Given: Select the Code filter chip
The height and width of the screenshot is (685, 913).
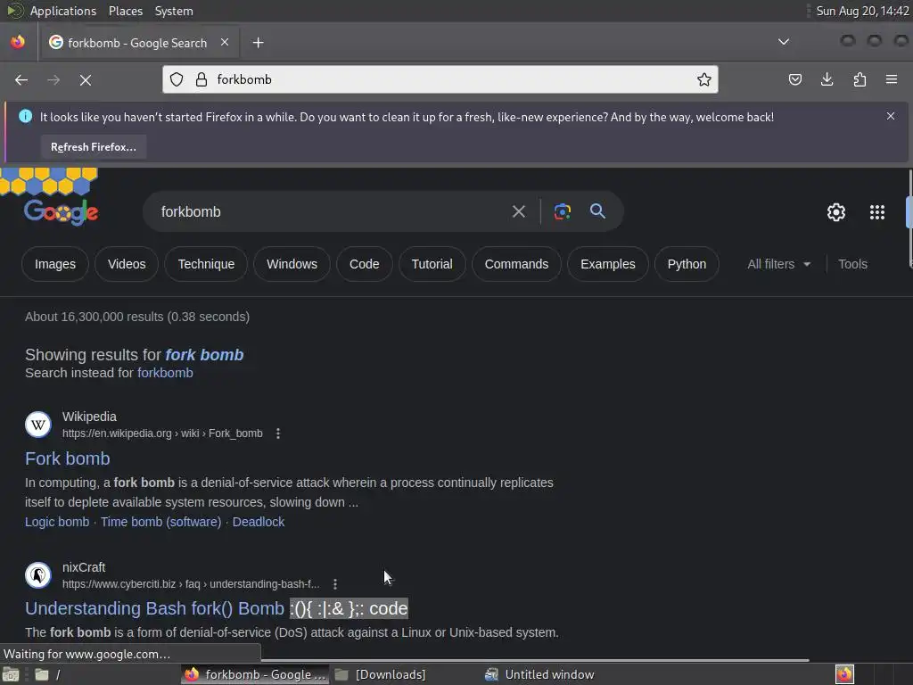Looking at the screenshot, I should [364, 264].
